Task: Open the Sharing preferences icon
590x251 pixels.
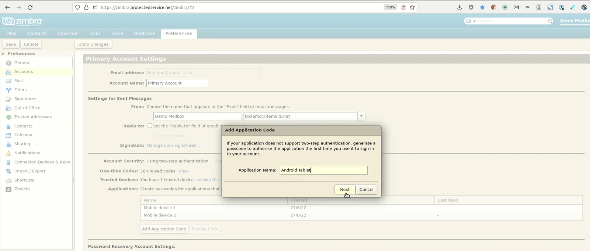Action: coord(8,144)
